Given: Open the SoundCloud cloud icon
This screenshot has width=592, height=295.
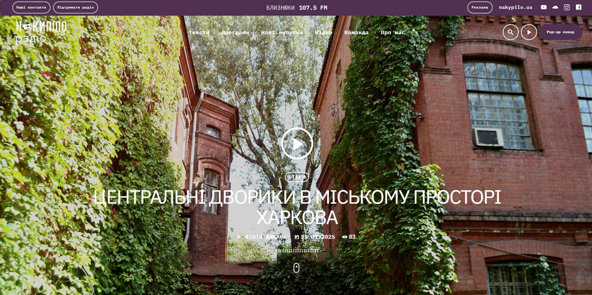Looking at the screenshot, I should pos(555,7).
